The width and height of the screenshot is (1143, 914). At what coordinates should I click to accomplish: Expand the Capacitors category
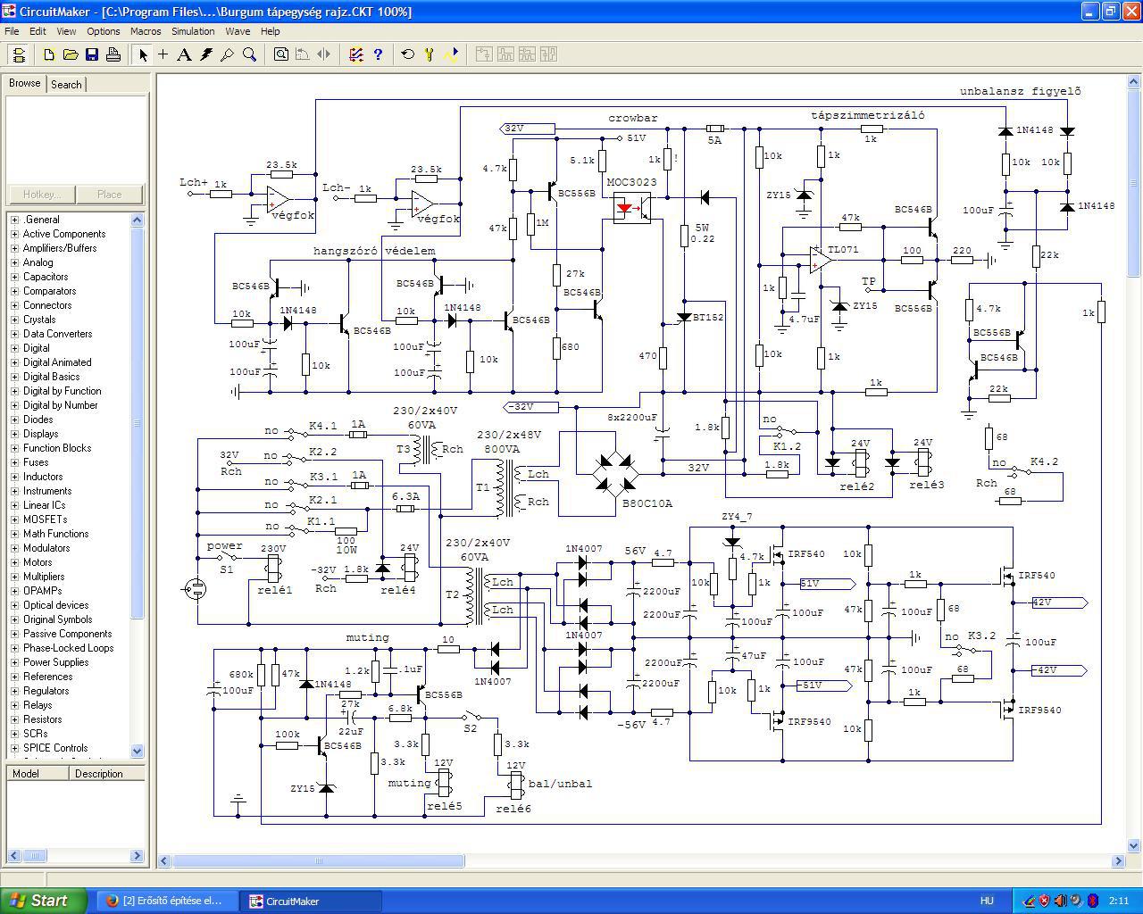click(x=14, y=277)
